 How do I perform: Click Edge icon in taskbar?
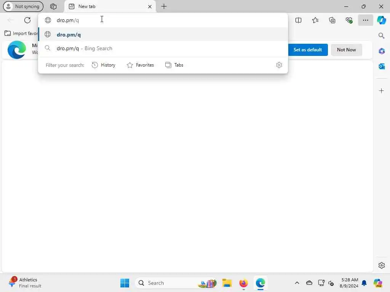(261, 283)
